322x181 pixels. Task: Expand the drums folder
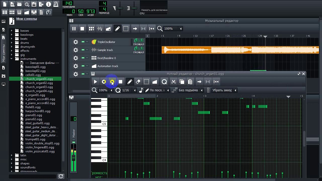coord(12,43)
